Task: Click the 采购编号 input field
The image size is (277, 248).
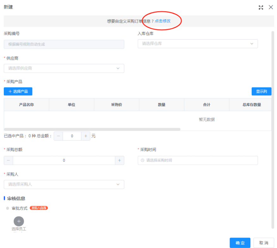Action: click(64, 44)
